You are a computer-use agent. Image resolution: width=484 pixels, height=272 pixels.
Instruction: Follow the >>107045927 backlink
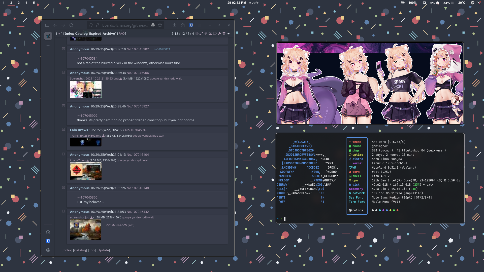click(x=162, y=49)
